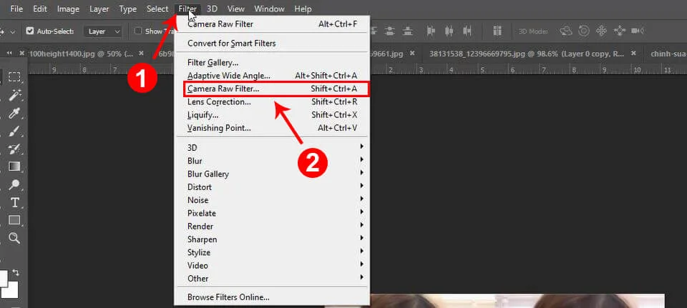Close the 38131538_12396669795.jpg document tab
This screenshot has width=687, height=308.
(633, 54)
